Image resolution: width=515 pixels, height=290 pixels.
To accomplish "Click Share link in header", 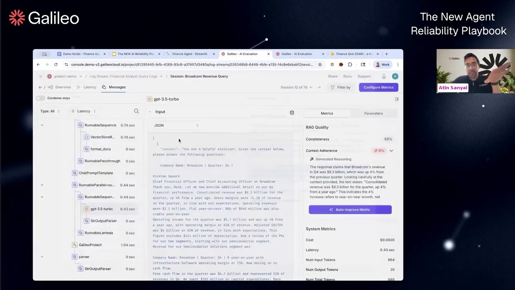I will [333, 76].
